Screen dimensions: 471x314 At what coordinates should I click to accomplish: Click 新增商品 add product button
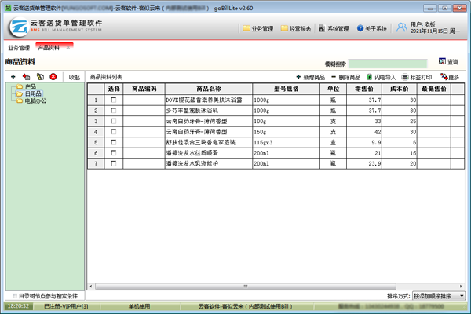[x=311, y=77]
